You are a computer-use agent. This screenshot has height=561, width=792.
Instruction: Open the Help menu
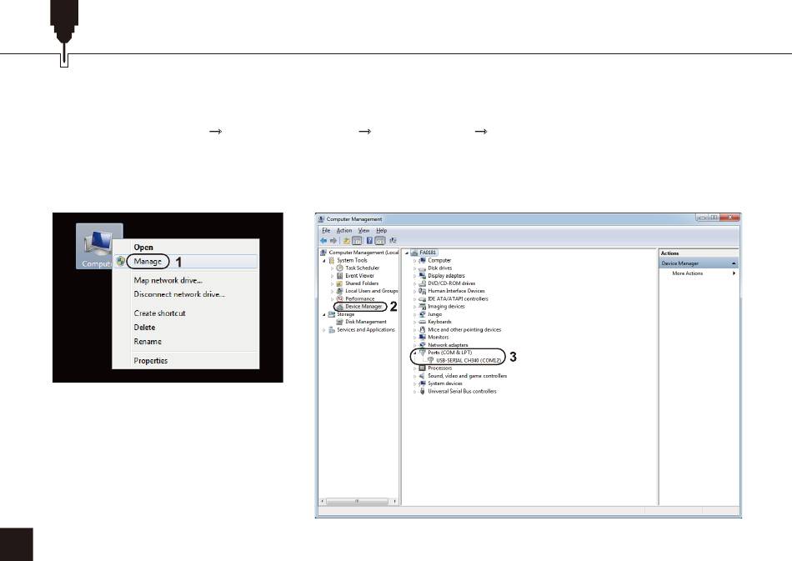click(x=381, y=230)
